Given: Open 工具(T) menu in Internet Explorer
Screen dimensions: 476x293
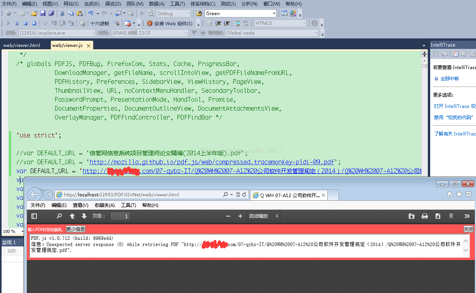Looking at the screenshot, I should coord(129,205).
